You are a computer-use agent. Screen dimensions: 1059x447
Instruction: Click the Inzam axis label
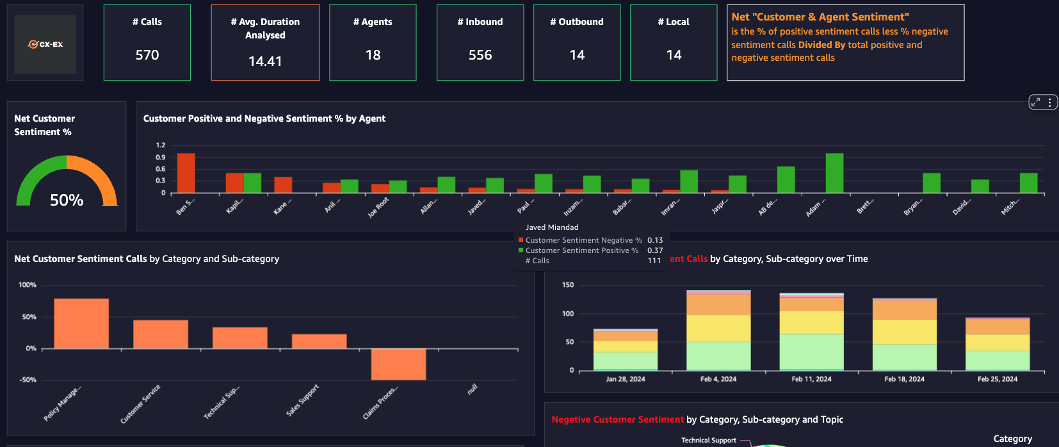pos(573,207)
